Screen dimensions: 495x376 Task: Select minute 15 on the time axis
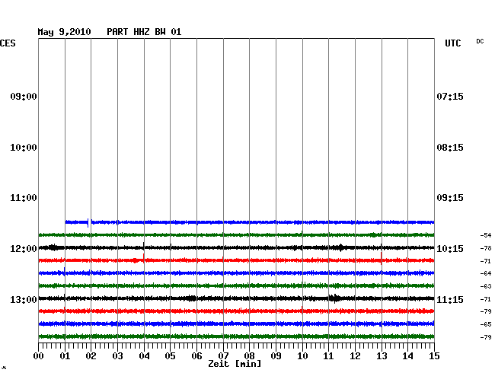pyautogui.click(x=434, y=355)
